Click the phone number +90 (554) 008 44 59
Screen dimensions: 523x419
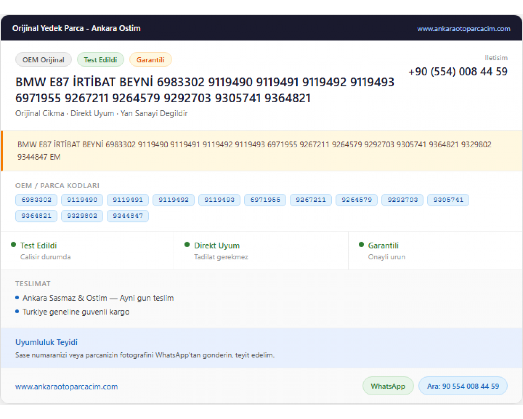[x=458, y=72]
